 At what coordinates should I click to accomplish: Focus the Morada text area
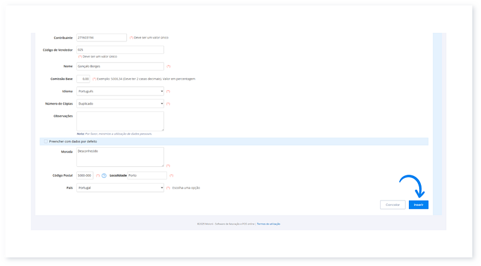coord(120,157)
